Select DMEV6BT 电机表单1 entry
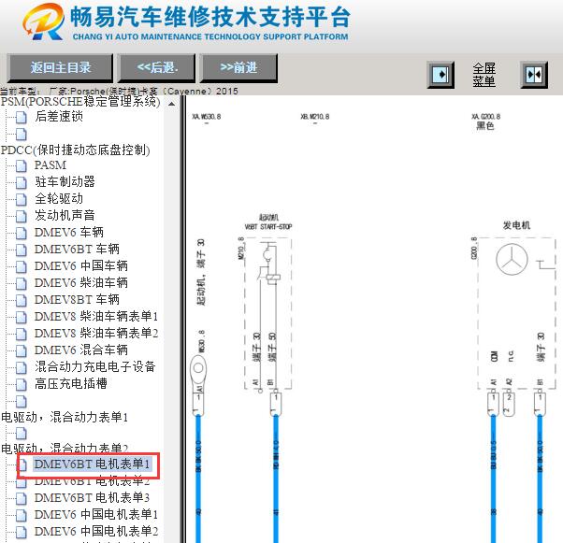Screen dimensions: 563x543 (92, 464)
